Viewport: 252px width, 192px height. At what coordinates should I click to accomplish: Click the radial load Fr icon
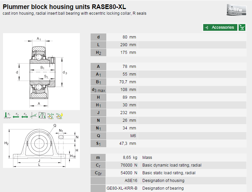tap(7, 115)
